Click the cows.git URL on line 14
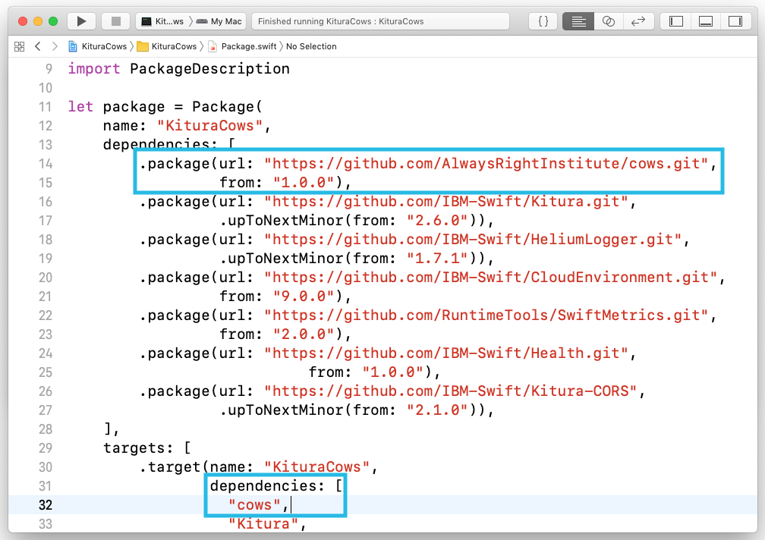Screen dimensions: 765x540 pos(486,164)
